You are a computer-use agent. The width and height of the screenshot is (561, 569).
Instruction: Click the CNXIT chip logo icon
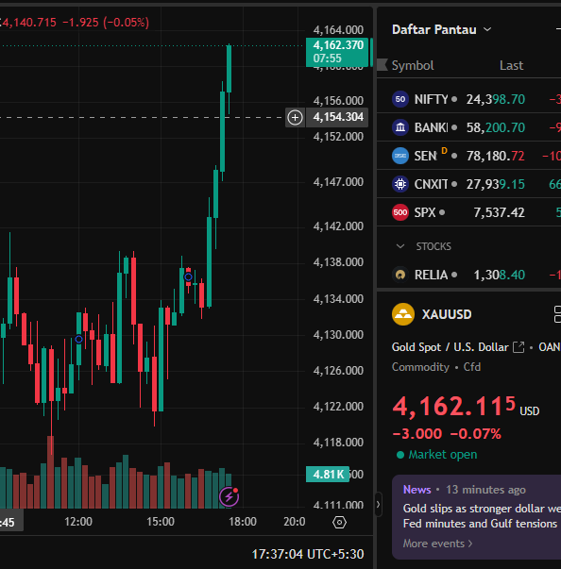pyautogui.click(x=400, y=184)
